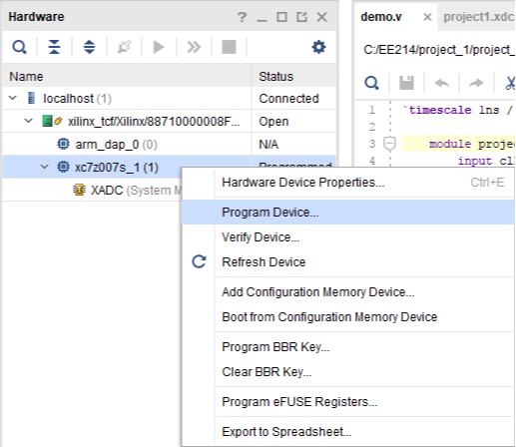The height and width of the screenshot is (447, 516).
Task: Redo edit in editor toolbar
Action: tap(476, 83)
